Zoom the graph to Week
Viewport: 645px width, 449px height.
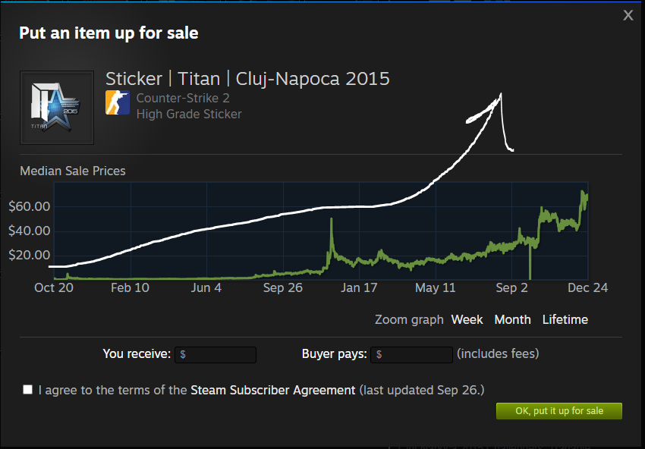tap(467, 320)
